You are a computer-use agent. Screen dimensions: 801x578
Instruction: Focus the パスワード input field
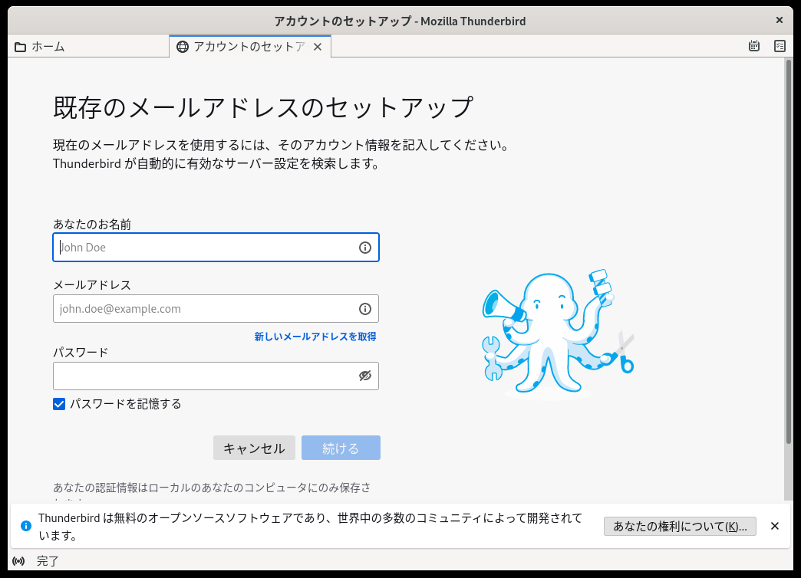[216, 376]
